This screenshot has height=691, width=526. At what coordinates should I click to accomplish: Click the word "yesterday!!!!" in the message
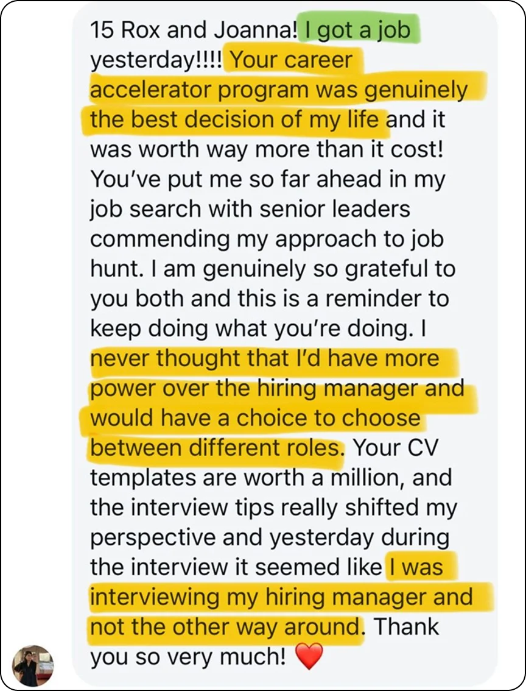click(x=157, y=60)
